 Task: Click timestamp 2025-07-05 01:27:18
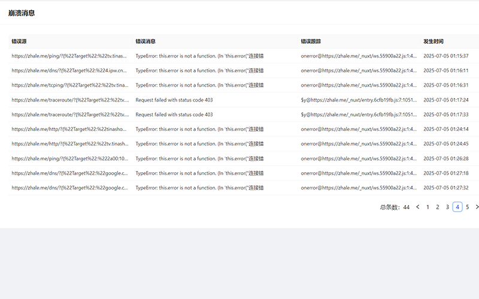pyautogui.click(x=445, y=173)
